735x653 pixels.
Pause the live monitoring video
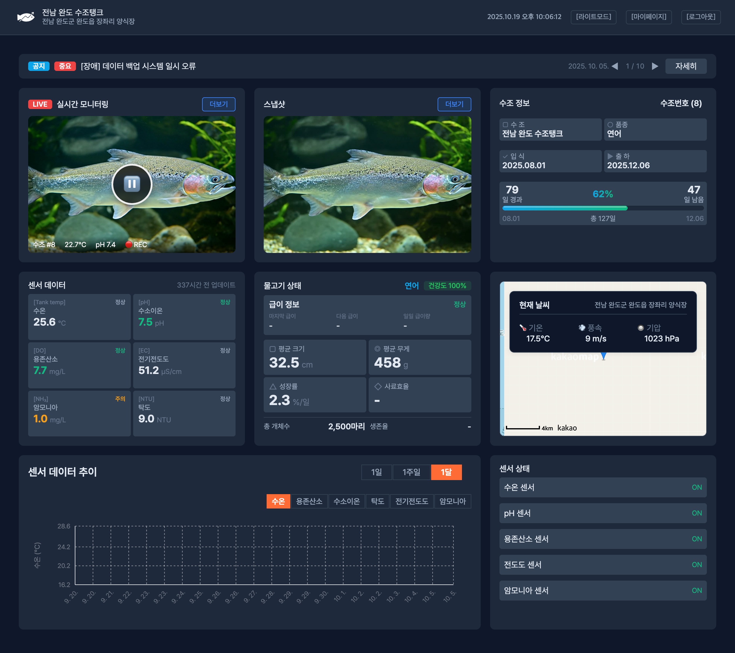click(132, 184)
